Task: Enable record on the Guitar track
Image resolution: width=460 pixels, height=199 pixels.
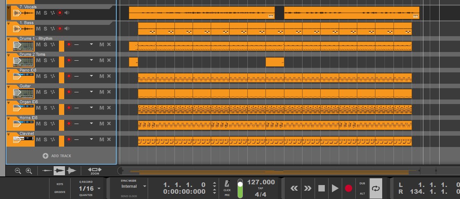Action: pos(69,92)
